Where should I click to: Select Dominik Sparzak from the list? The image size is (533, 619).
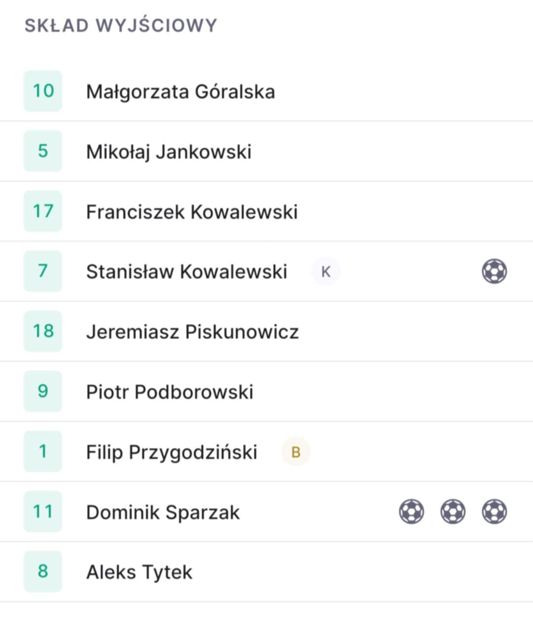click(266, 512)
